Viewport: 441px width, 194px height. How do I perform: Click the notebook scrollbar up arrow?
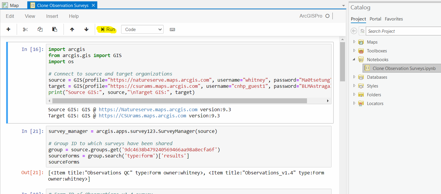click(343, 39)
